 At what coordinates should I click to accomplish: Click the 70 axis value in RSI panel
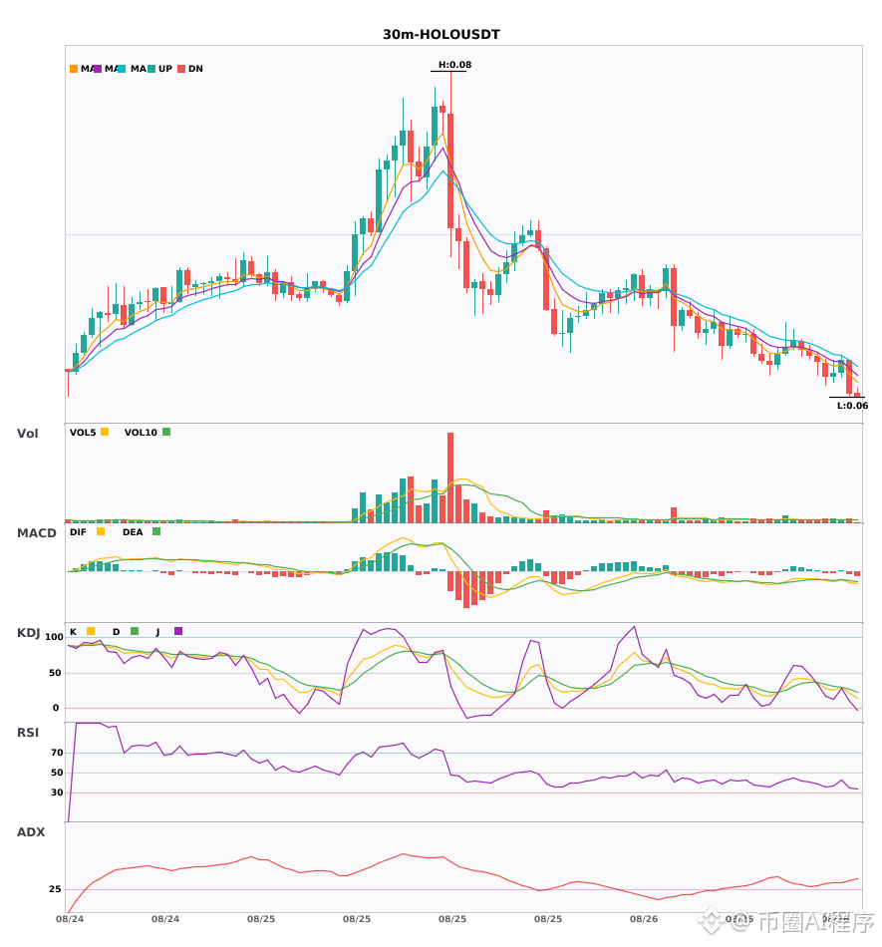[57, 753]
